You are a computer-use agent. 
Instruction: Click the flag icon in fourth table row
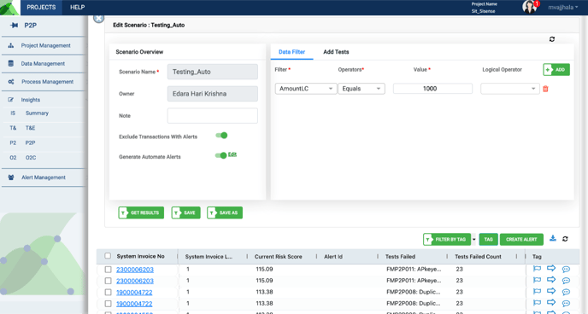537,303
